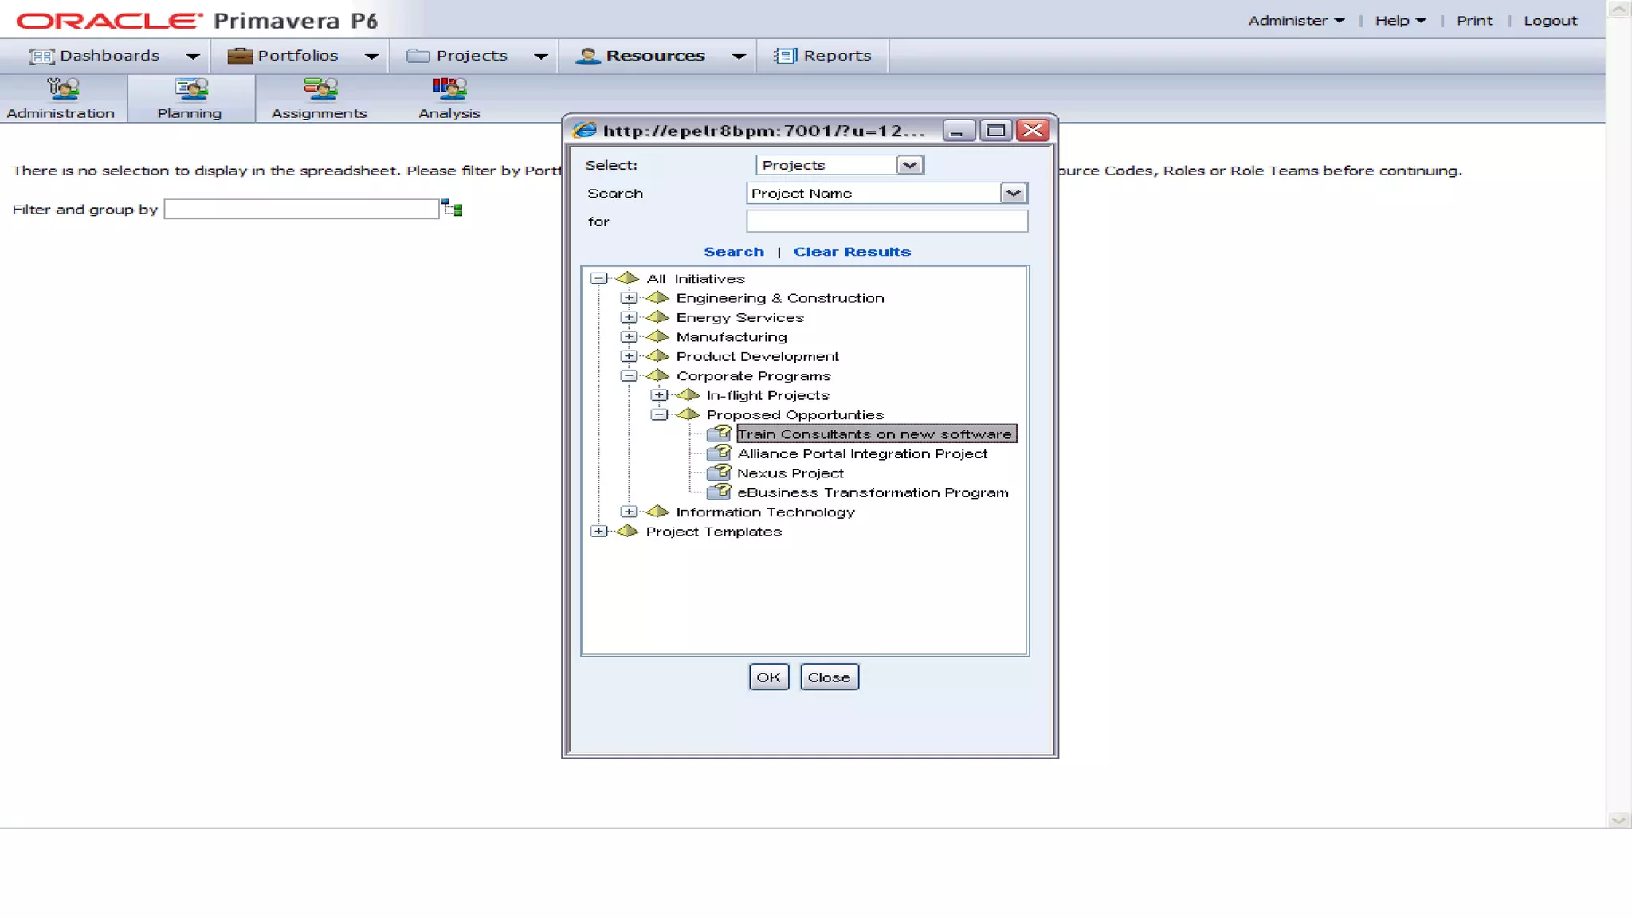
Task: Select the Information Technology row
Action: click(766, 512)
